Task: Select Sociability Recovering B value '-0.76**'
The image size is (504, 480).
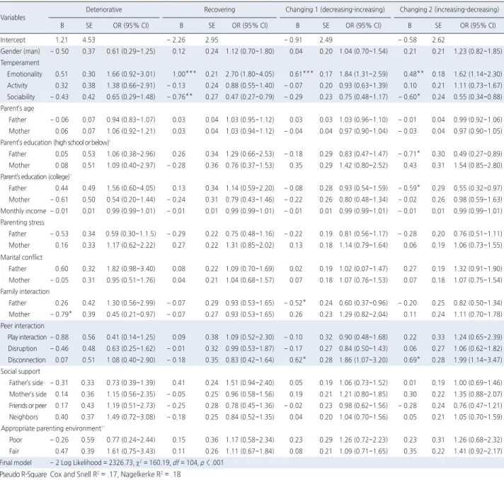Action: tap(180, 97)
